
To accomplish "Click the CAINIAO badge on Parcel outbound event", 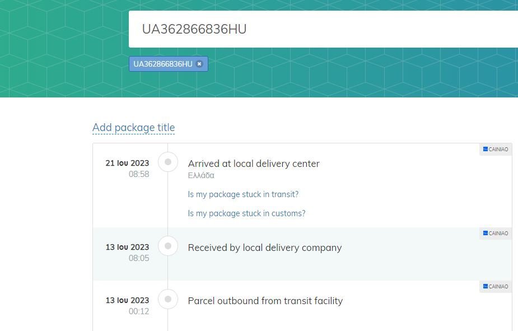I will [496, 286].
